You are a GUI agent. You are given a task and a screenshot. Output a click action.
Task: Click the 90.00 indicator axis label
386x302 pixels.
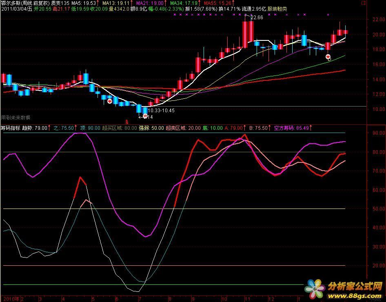click(x=379, y=133)
